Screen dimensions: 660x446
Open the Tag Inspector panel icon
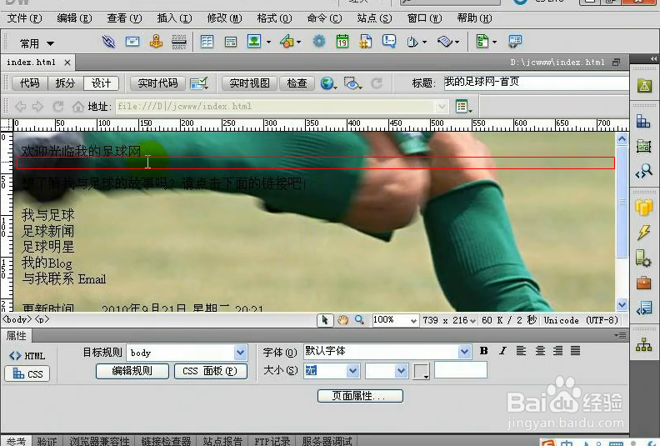[644, 172]
